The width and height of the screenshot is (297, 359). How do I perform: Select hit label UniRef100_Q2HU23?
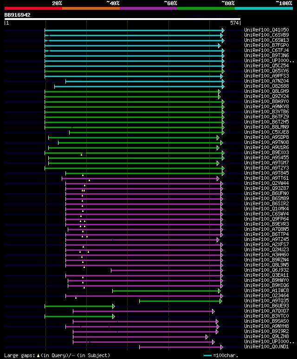pos(266,249)
